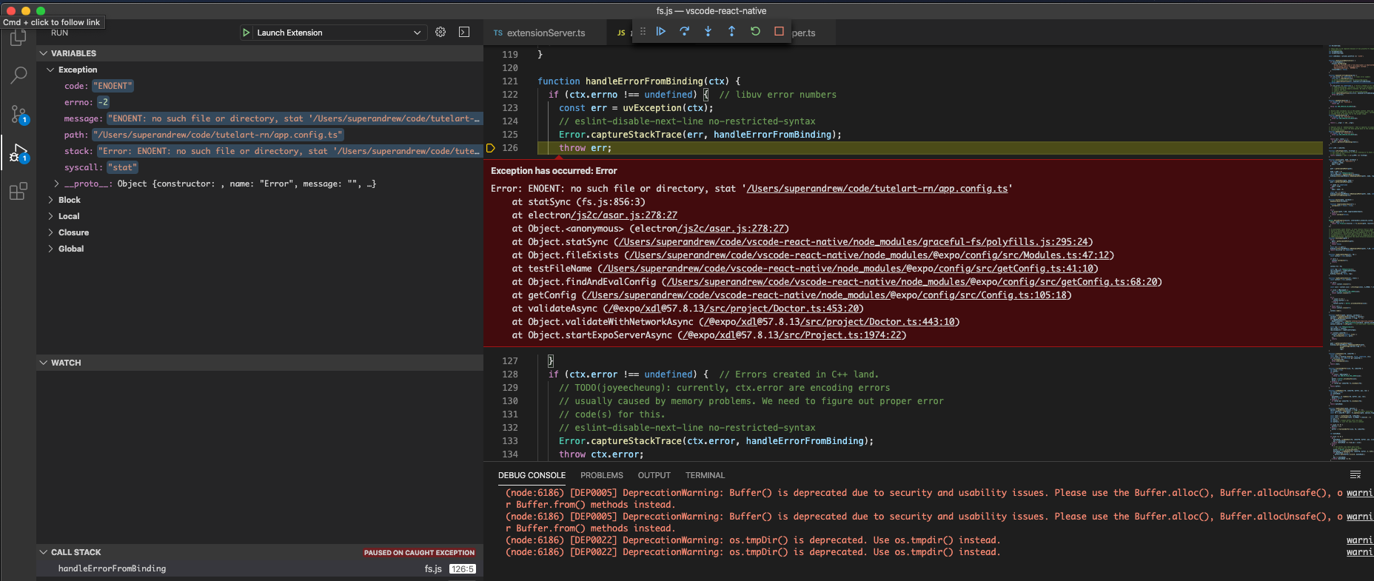Viewport: 1374px width, 581px height.
Task: Collapse the WATCH section
Action: point(259,363)
